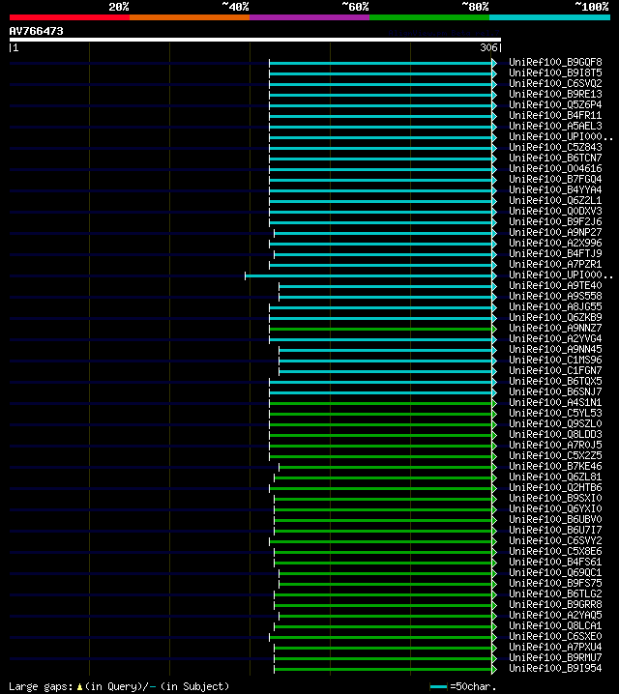Select the query name AV766473
This screenshot has width=619, height=694.
tap(37, 31)
